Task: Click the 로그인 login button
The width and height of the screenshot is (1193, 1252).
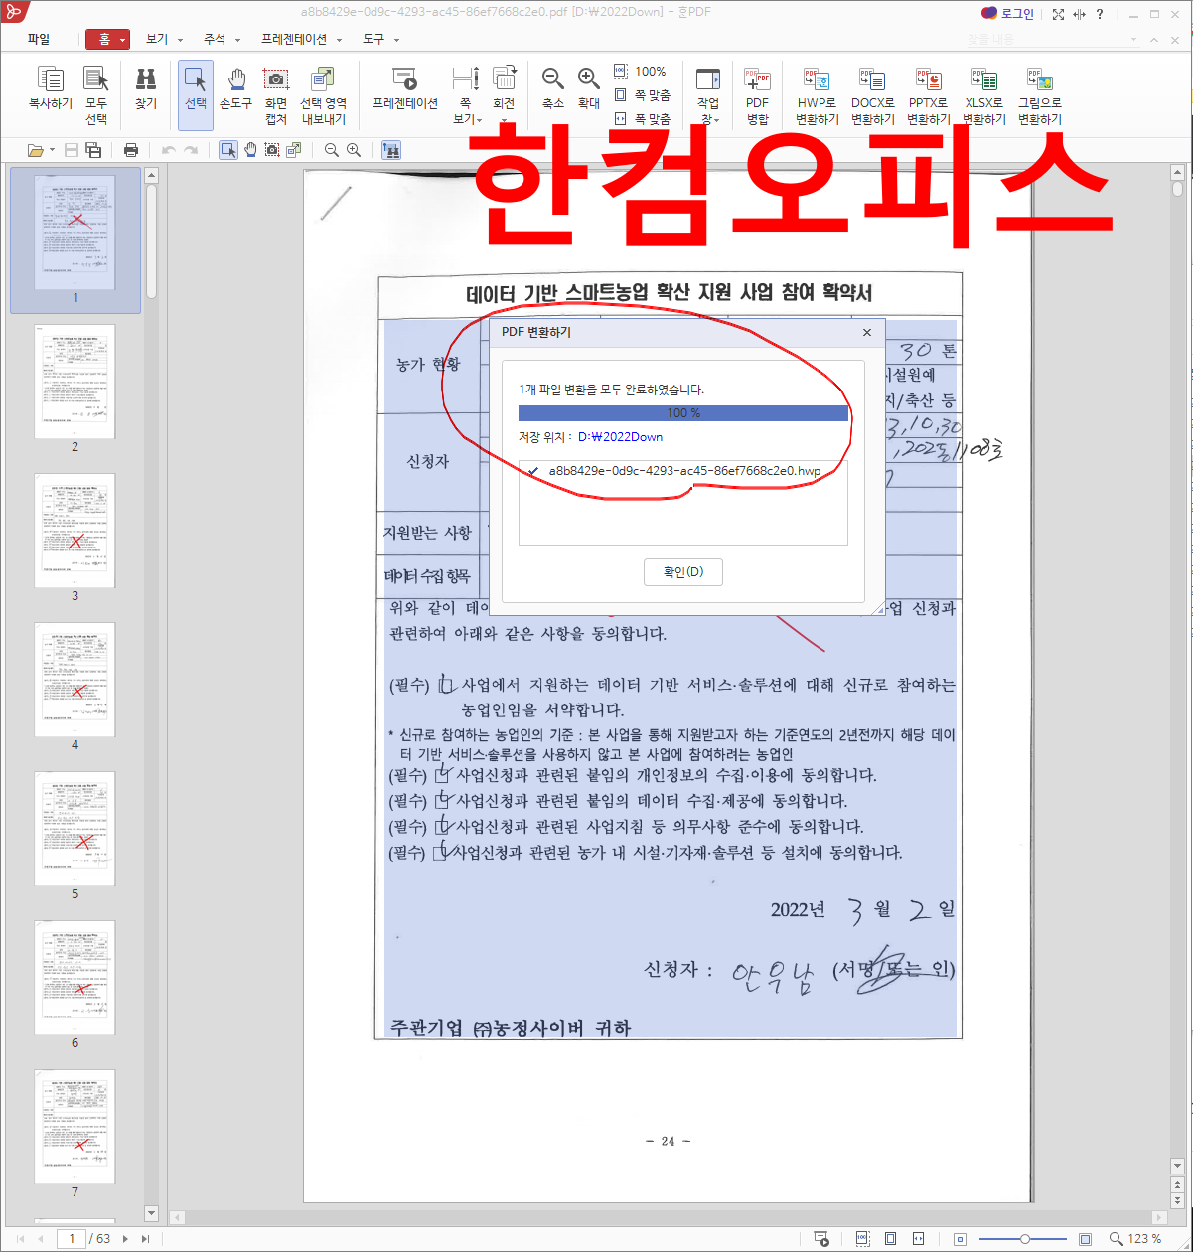Action: [1007, 13]
